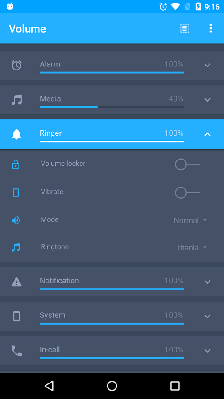The height and width of the screenshot is (399, 224).
Task: Tap the Android back navigation button
Action: tap(49, 386)
